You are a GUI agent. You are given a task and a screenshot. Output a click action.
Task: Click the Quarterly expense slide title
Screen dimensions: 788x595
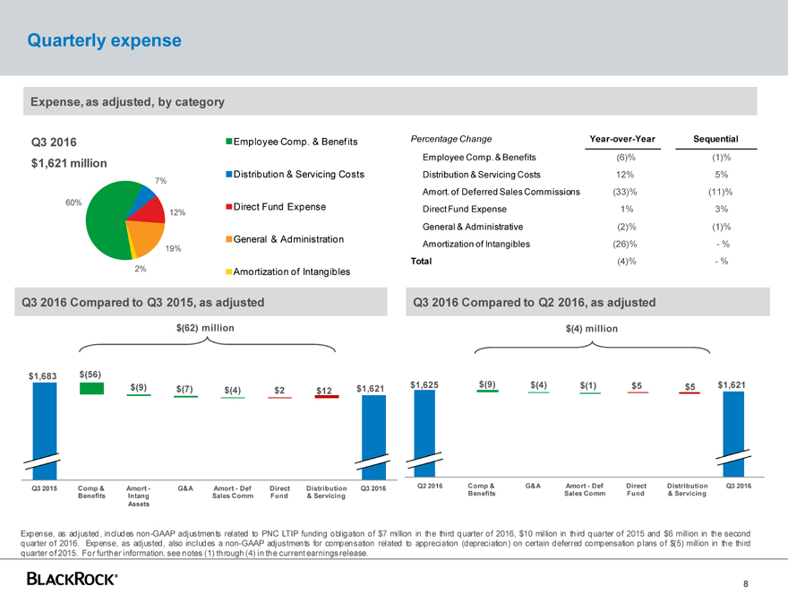[105, 40]
